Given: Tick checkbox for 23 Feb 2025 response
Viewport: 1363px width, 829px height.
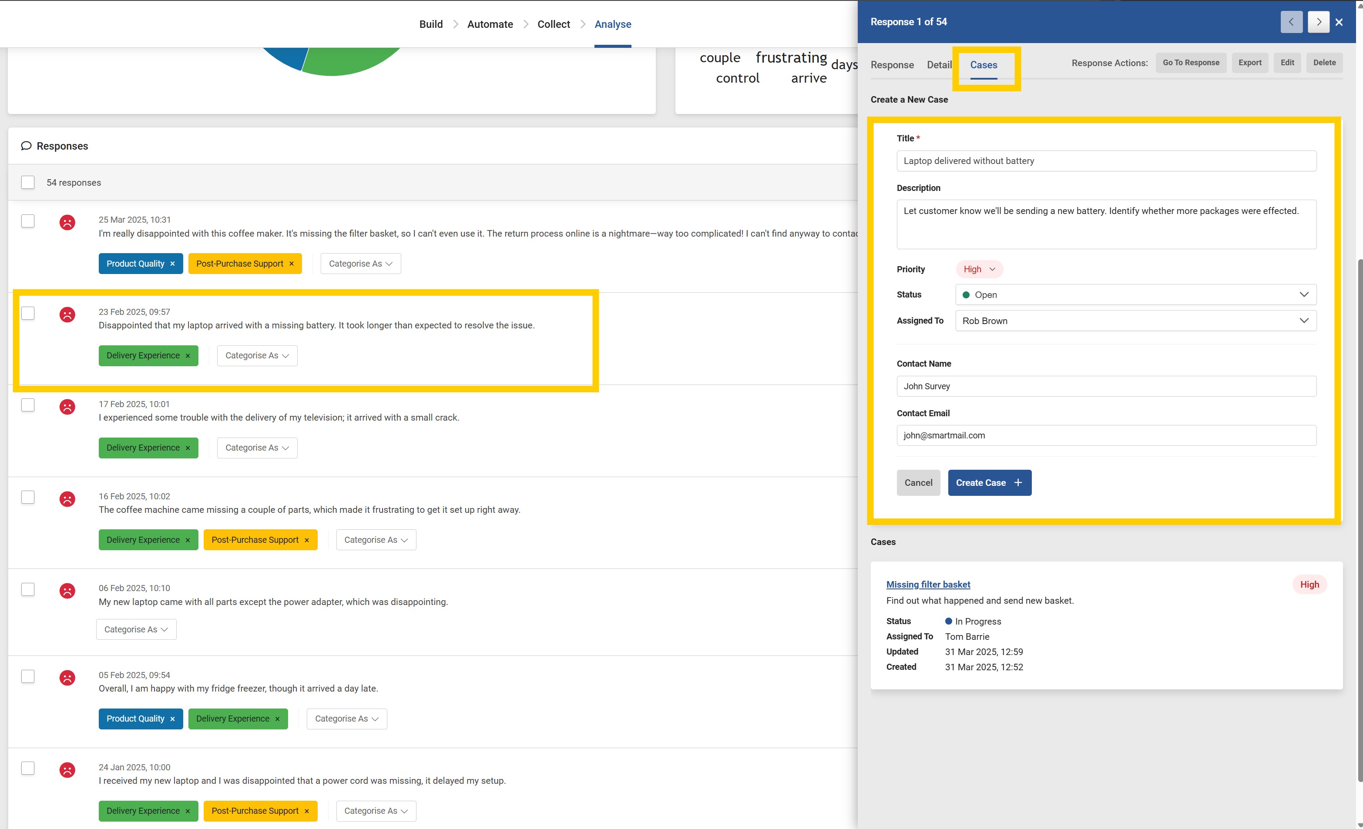Looking at the screenshot, I should (28, 313).
